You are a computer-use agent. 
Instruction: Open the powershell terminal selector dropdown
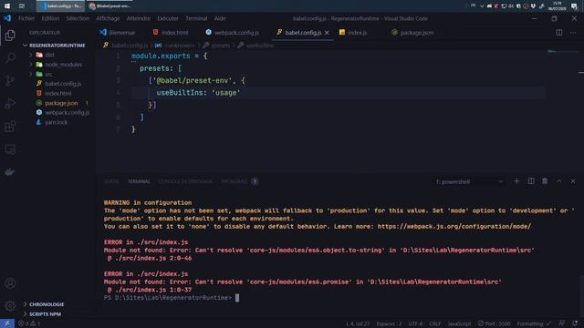pos(470,181)
